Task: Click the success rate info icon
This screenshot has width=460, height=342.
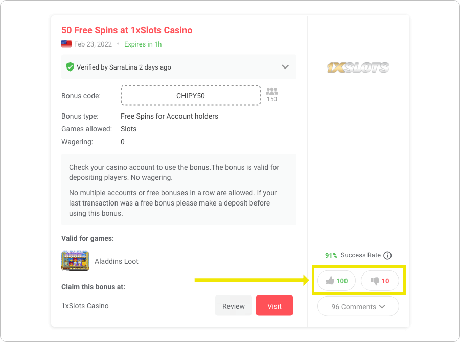Action: (387, 255)
